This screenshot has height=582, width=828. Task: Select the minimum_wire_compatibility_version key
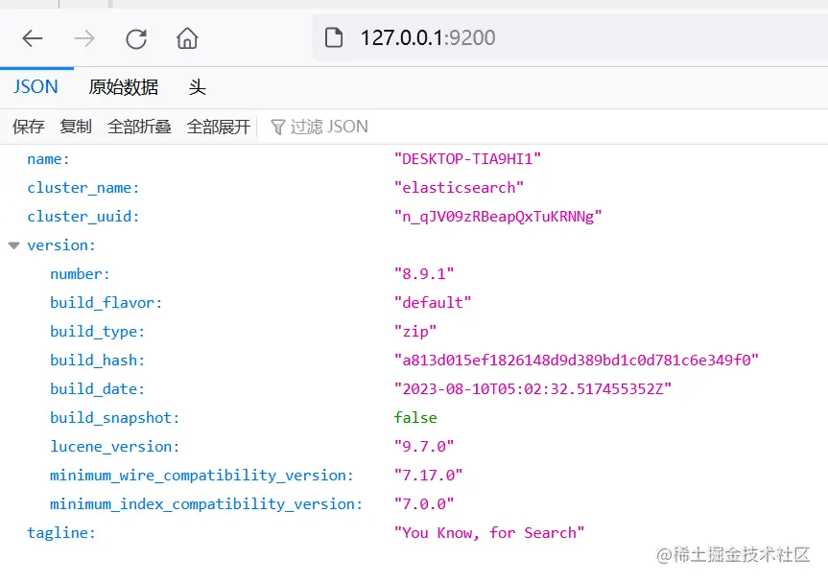coord(201,476)
